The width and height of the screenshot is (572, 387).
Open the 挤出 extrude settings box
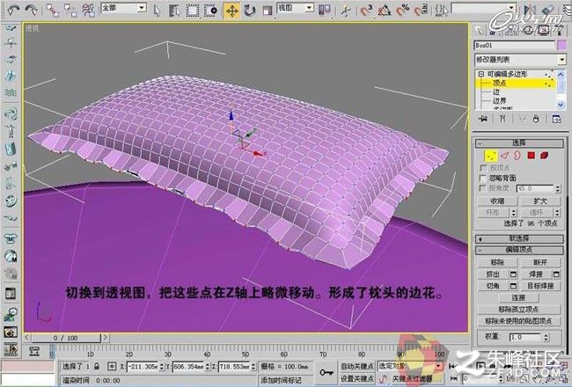click(x=513, y=274)
